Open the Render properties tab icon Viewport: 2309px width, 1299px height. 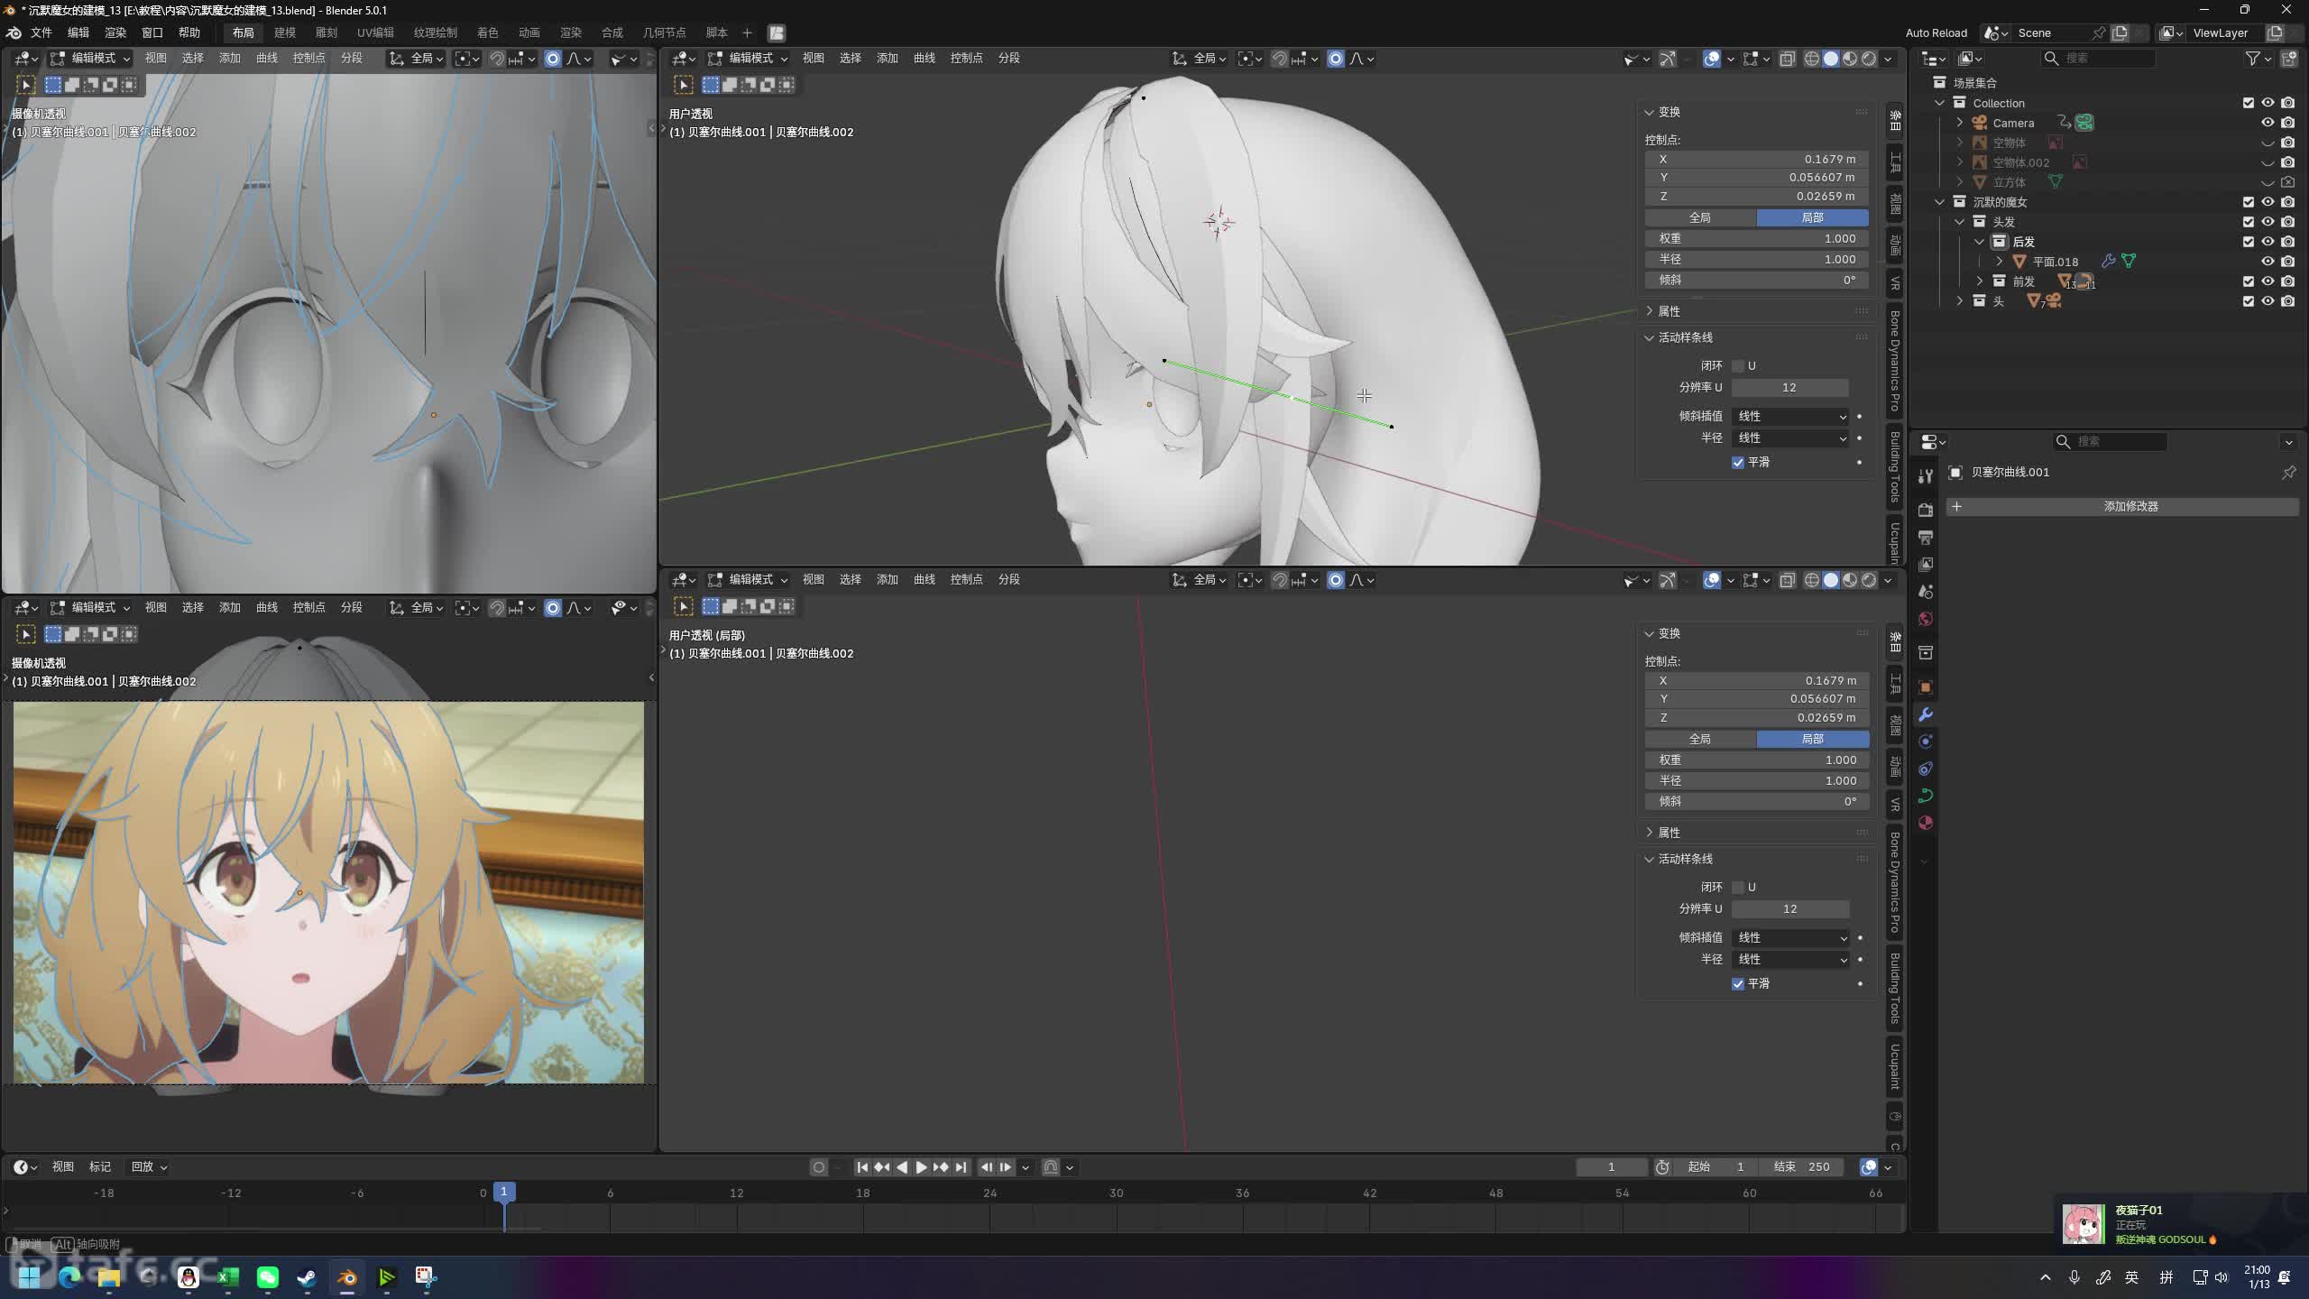1926,510
